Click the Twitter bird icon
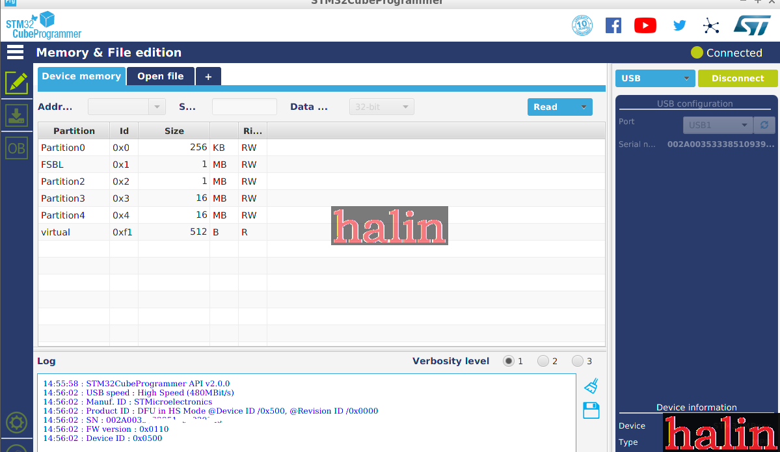 click(679, 25)
